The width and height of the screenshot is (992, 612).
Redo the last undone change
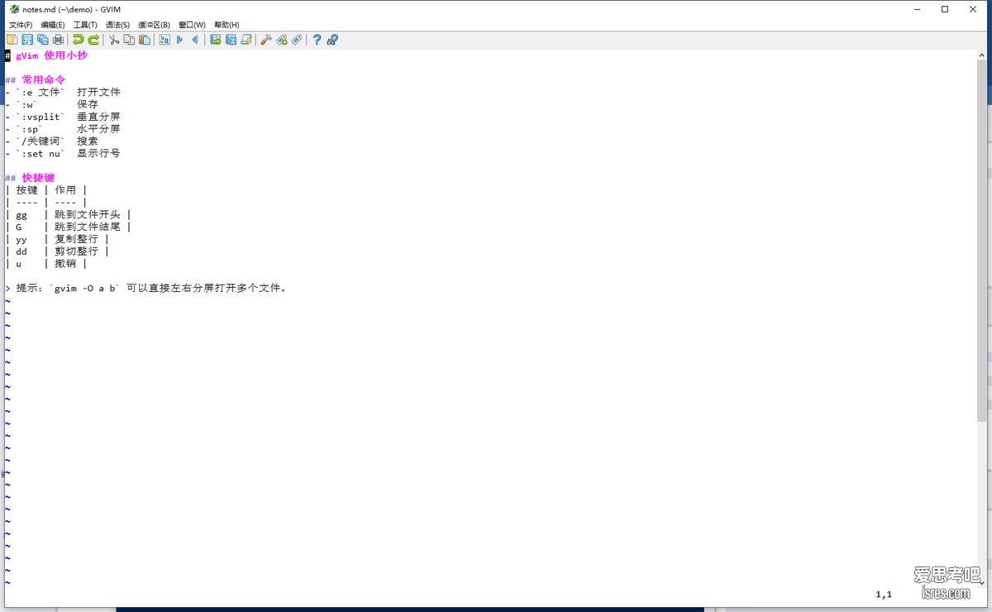93,40
